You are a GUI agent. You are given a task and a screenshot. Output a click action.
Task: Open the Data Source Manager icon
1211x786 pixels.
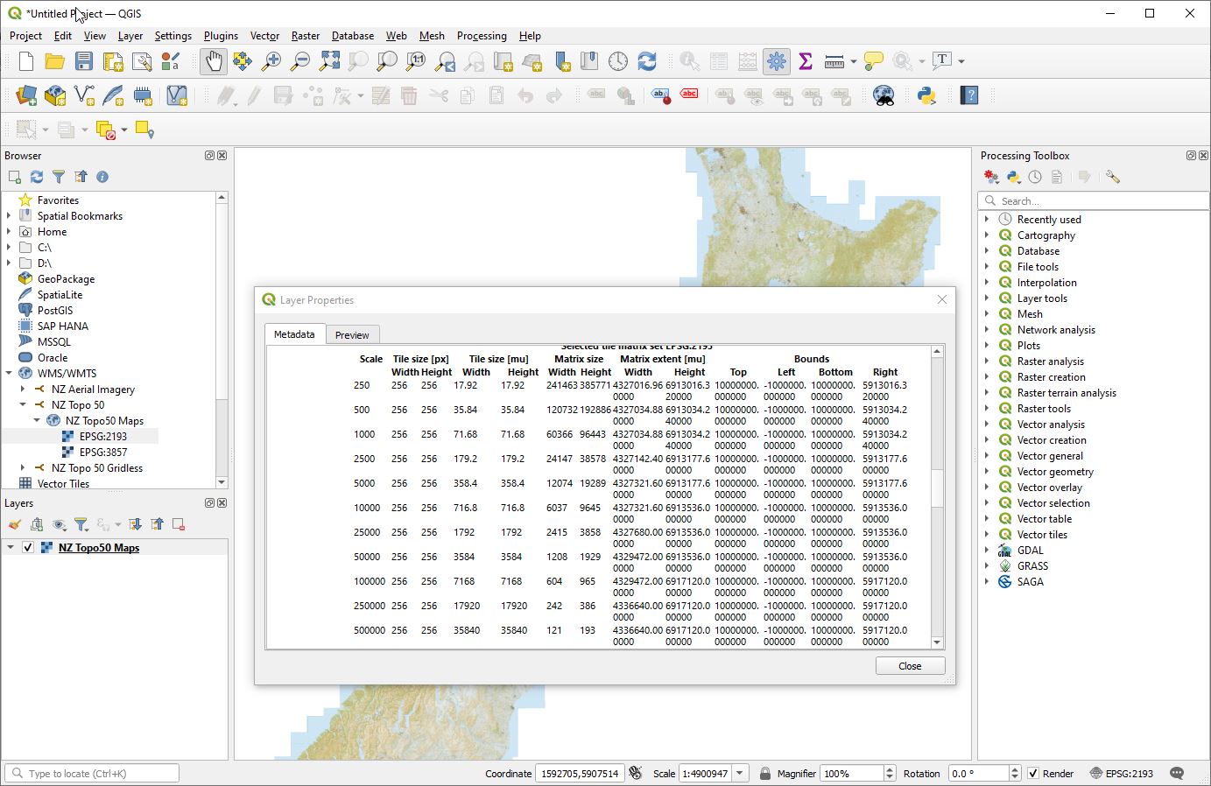pos(26,95)
